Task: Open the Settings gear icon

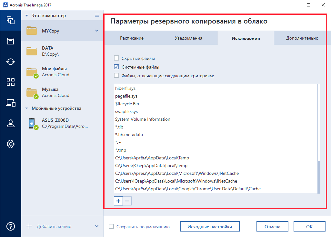Action: click(11, 144)
